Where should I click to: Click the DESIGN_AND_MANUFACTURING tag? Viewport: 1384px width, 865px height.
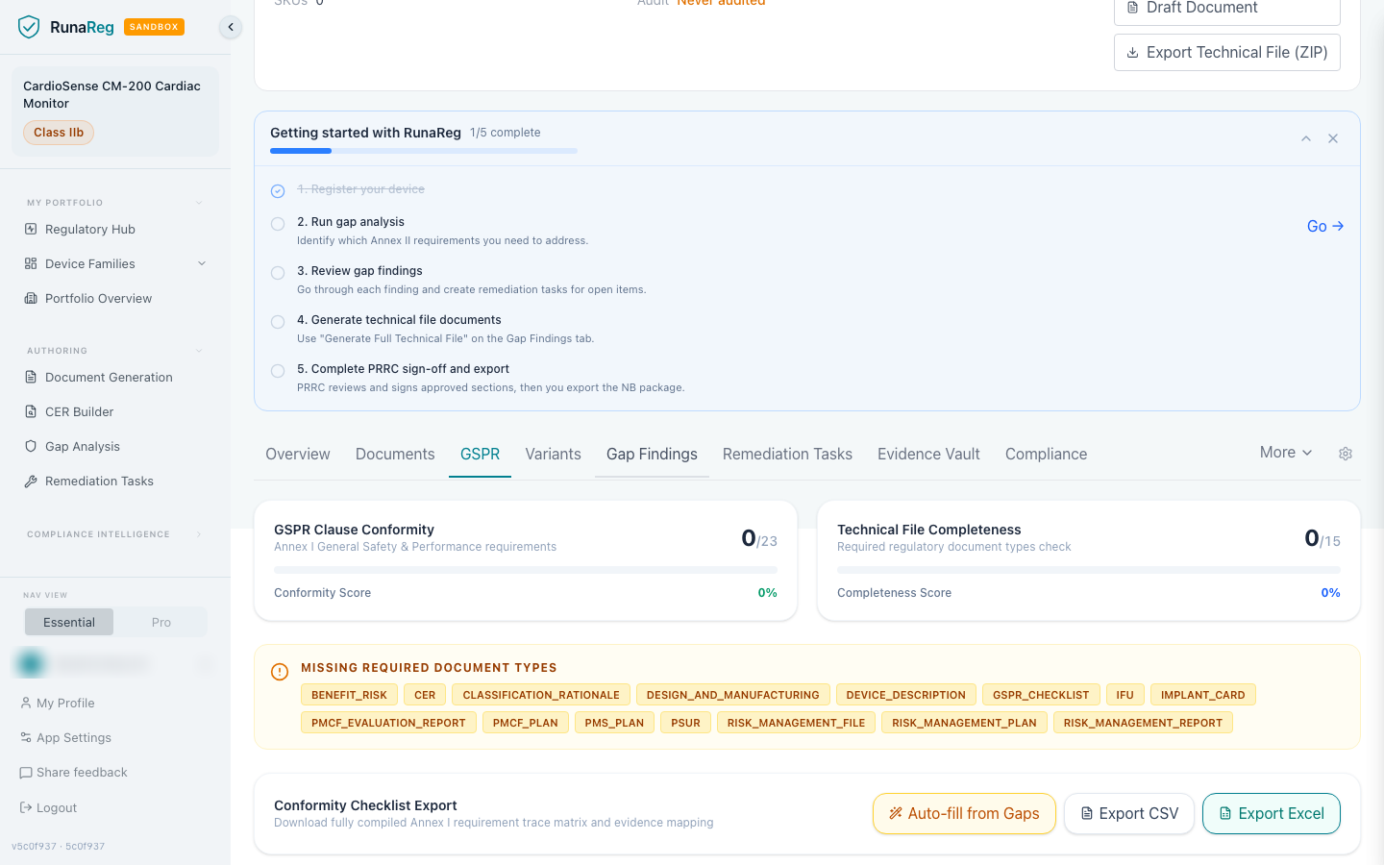pos(733,695)
